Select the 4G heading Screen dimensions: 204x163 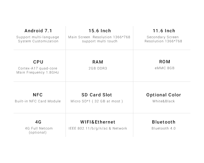(38, 122)
